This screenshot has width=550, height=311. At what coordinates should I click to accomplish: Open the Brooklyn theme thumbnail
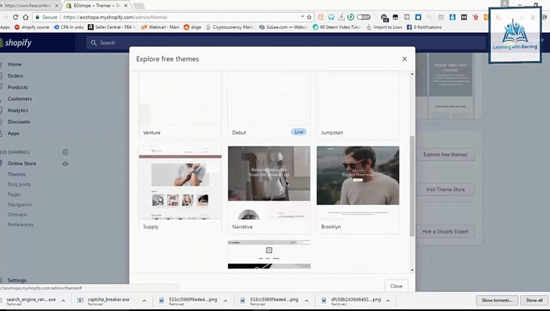click(358, 183)
